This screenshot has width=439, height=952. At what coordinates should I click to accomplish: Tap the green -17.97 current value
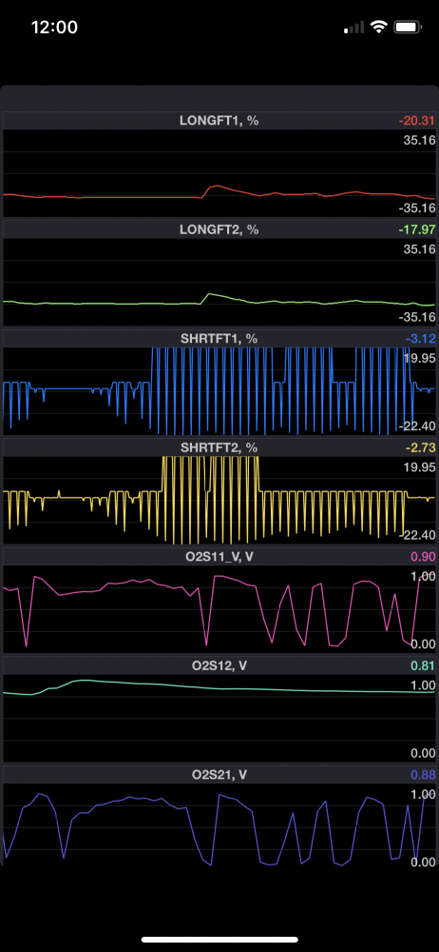click(416, 229)
